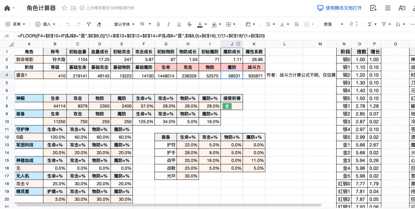Select the S级 guardian cell
Screen dimensions: 415x209
point(29,137)
